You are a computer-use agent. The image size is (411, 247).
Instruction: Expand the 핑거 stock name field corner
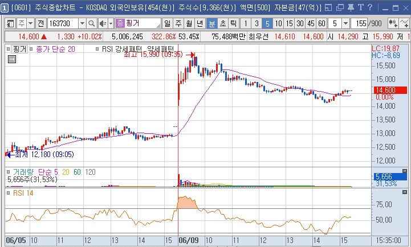pos(158,26)
